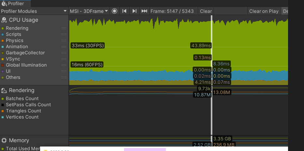Go to previous frame
The width and height of the screenshot is (304, 151).
point(124,11)
